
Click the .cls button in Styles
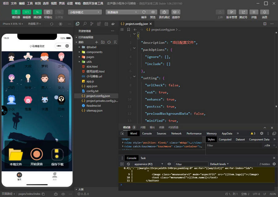click(x=267, y=145)
